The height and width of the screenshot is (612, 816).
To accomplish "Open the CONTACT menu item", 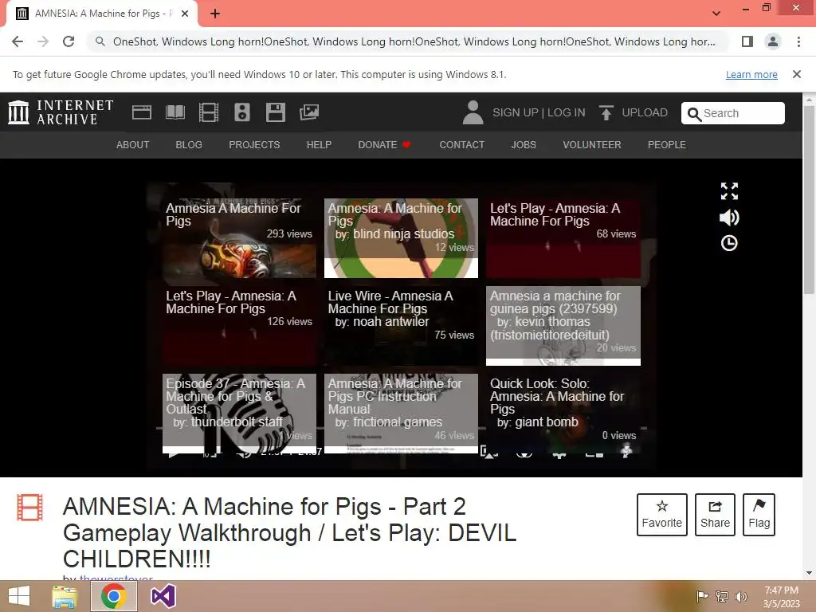I will [x=461, y=145].
